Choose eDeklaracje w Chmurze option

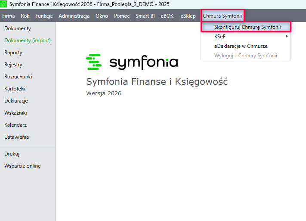coord(241,46)
